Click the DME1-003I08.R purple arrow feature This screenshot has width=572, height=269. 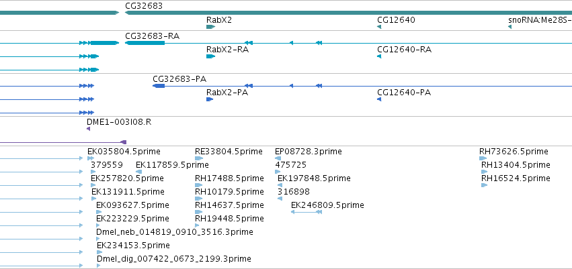[x=88, y=129]
